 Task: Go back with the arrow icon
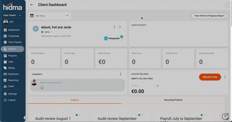(32, 5)
